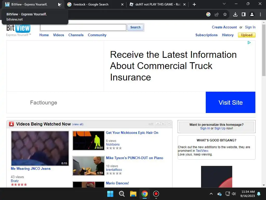Open Chrome's three-dot menu
Viewport: 266px width, 200px height.
(x=260, y=15)
